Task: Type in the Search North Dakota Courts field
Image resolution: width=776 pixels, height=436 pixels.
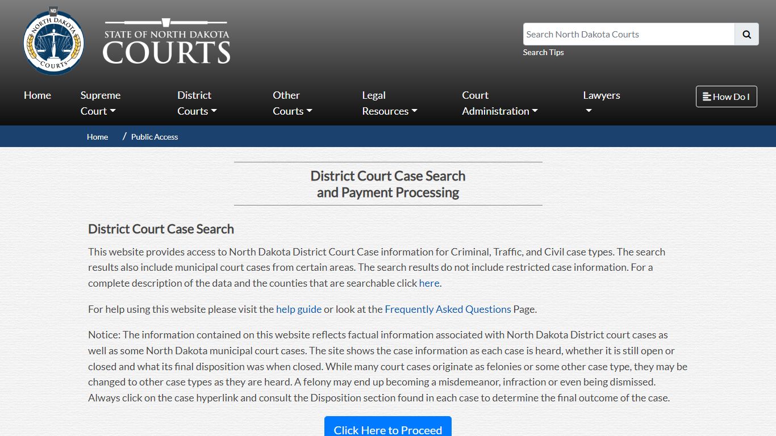Action: point(628,34)
